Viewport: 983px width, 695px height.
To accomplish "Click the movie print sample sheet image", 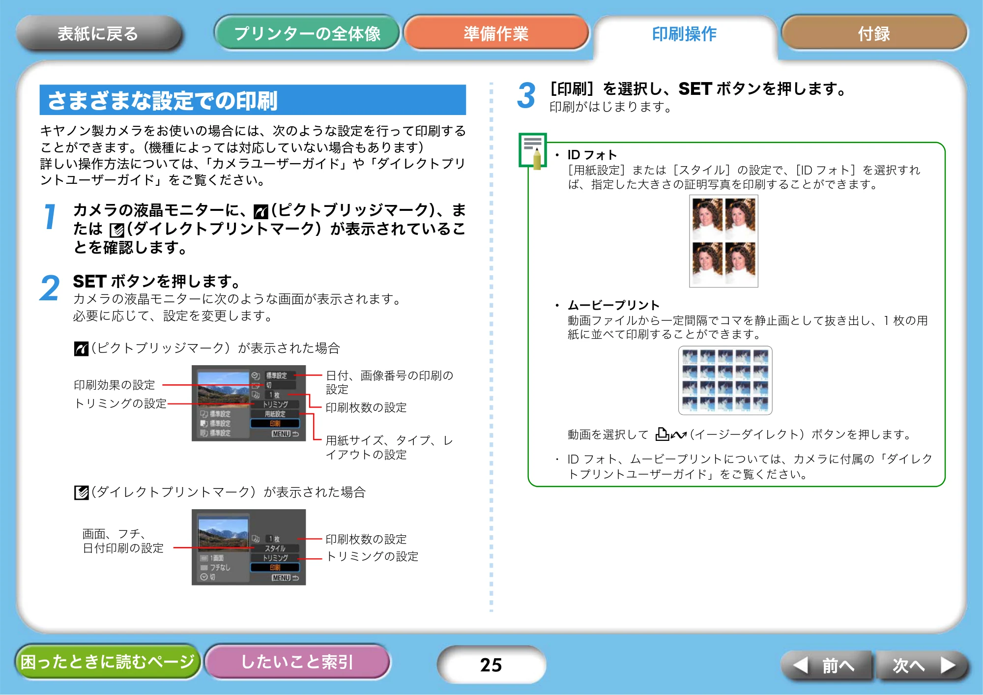I will click(725, 380).
